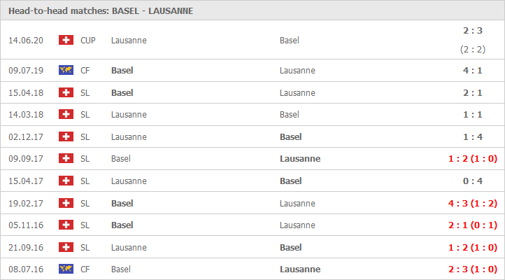Click bold Lausanne in the 08.07.16 row
Viewport: 505px width, 280px height.
pos(300,269)
